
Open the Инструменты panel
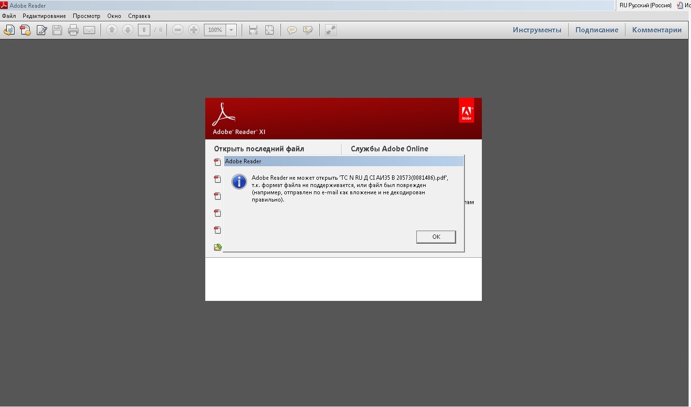[x=537, y=30]
